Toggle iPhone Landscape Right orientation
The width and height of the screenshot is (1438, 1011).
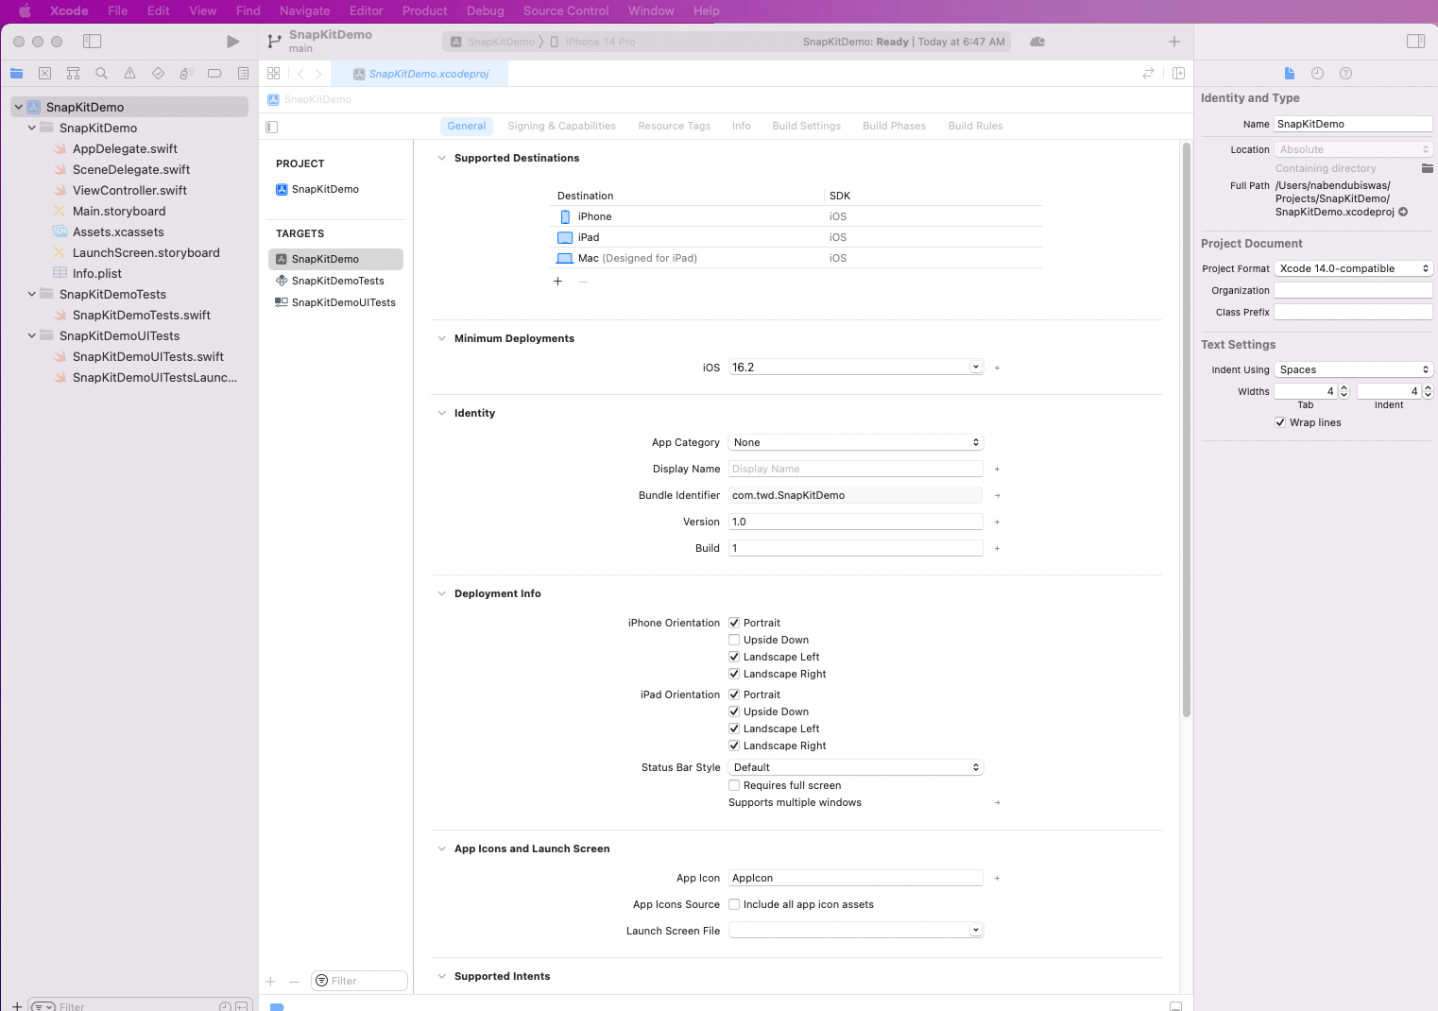coord(734,674)
